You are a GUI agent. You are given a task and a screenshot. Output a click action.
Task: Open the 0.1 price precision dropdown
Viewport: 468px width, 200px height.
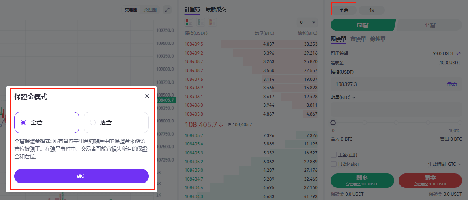(x=307, y=22)
